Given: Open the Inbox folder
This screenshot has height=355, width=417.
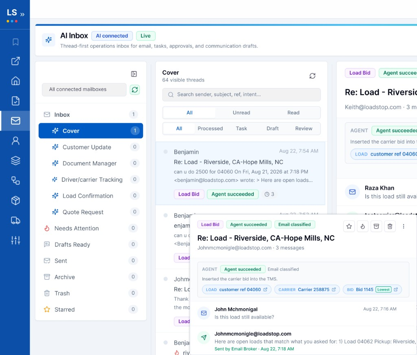Looking at the screenshot, I should 91,115.
